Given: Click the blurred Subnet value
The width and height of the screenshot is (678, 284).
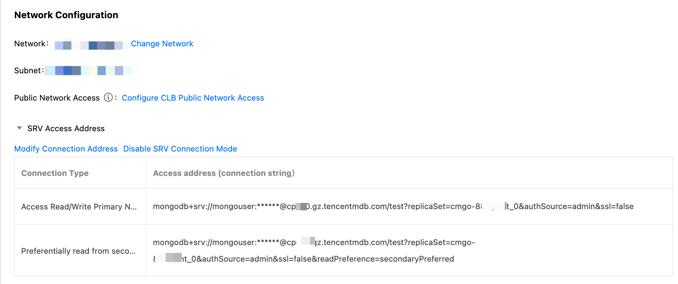Looking at the screenshot, I should coord(91,71).
